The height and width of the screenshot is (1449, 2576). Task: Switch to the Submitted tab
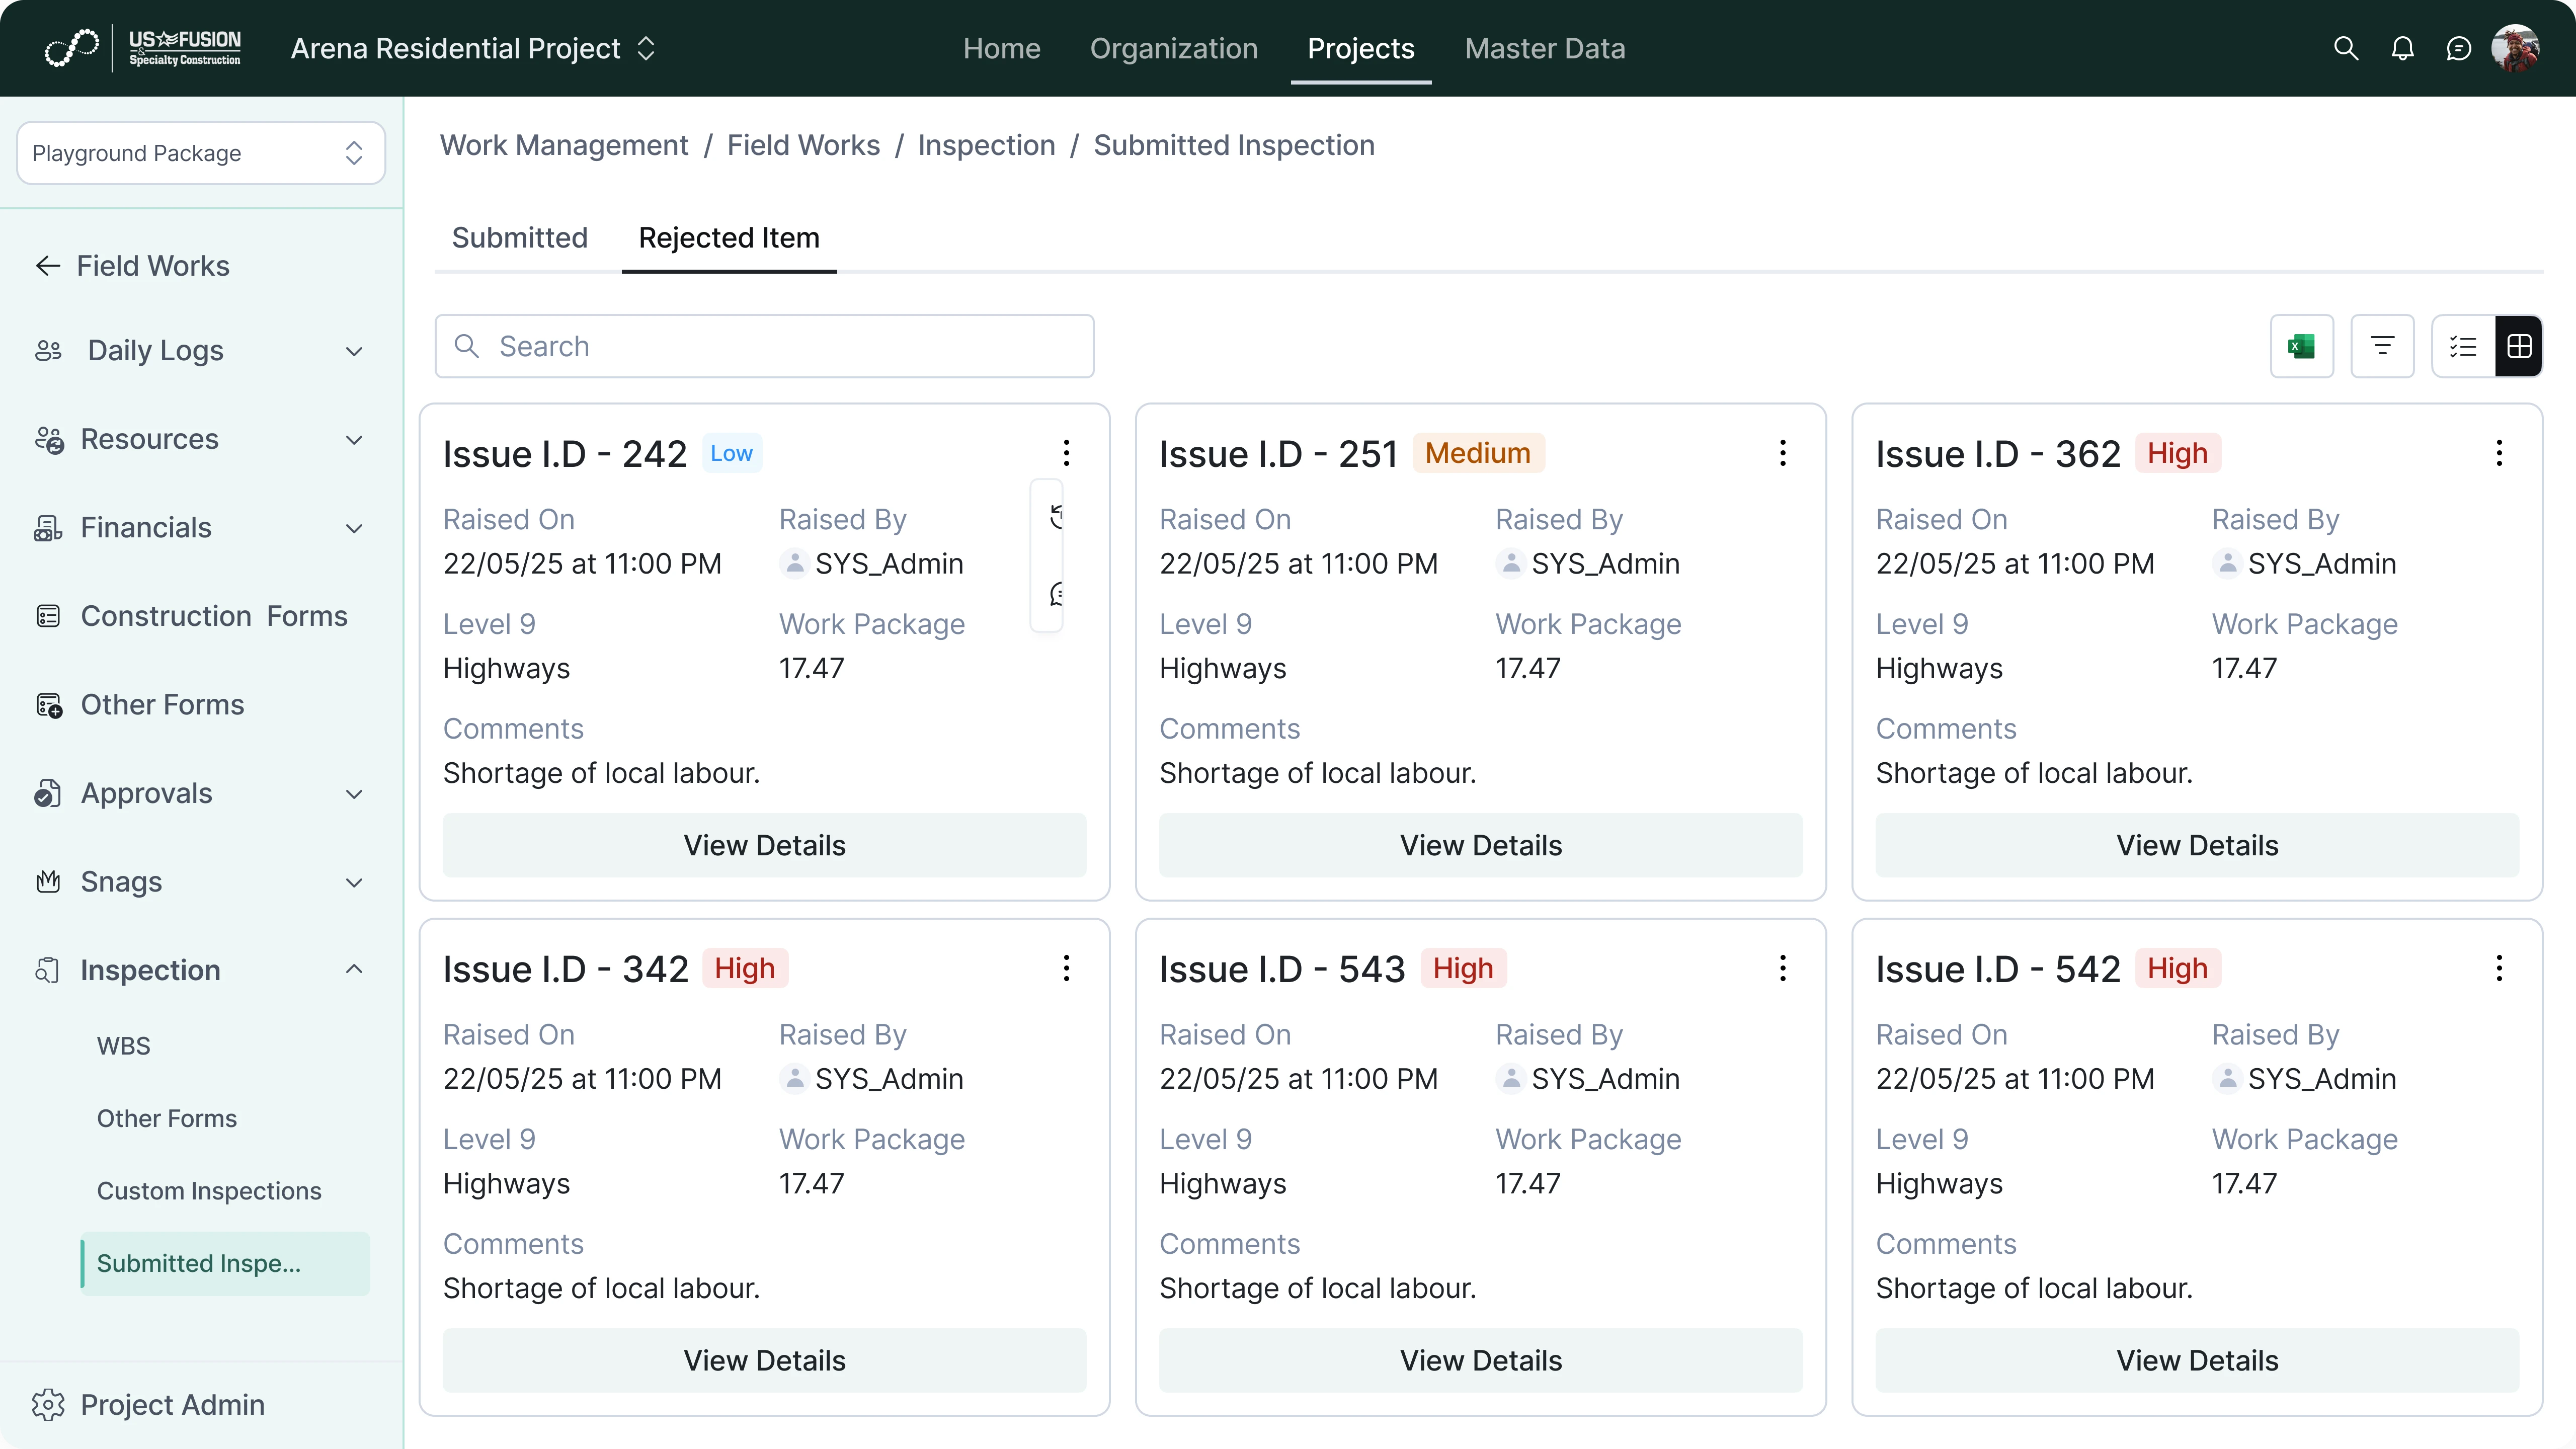[519, 238]
